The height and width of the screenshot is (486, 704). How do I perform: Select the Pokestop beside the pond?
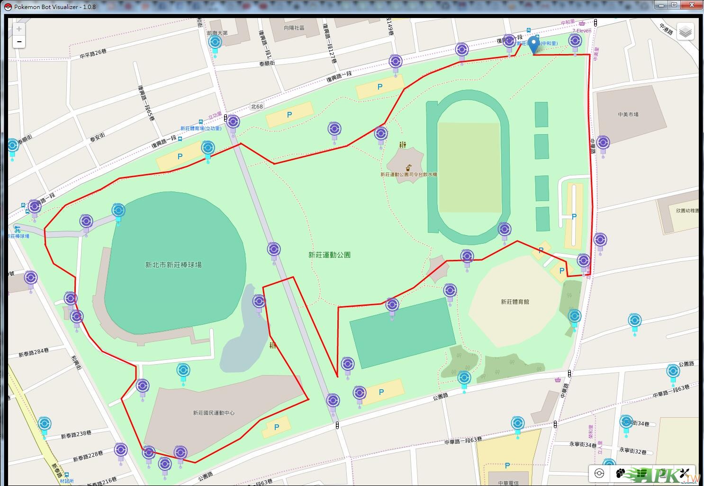coord(259,304)
